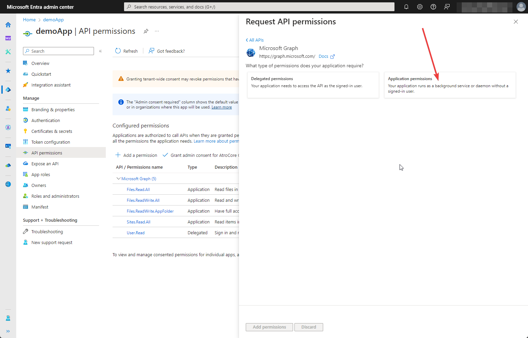Open notifications bell icon

pos(406,7)
